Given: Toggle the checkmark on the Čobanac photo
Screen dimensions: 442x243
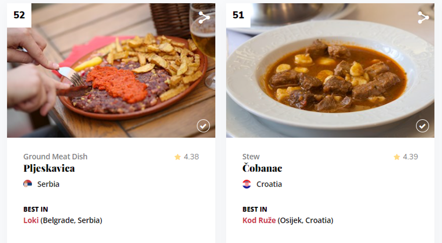Looking at the screenshot, I should pyautogui.click(x=422, y=126).
